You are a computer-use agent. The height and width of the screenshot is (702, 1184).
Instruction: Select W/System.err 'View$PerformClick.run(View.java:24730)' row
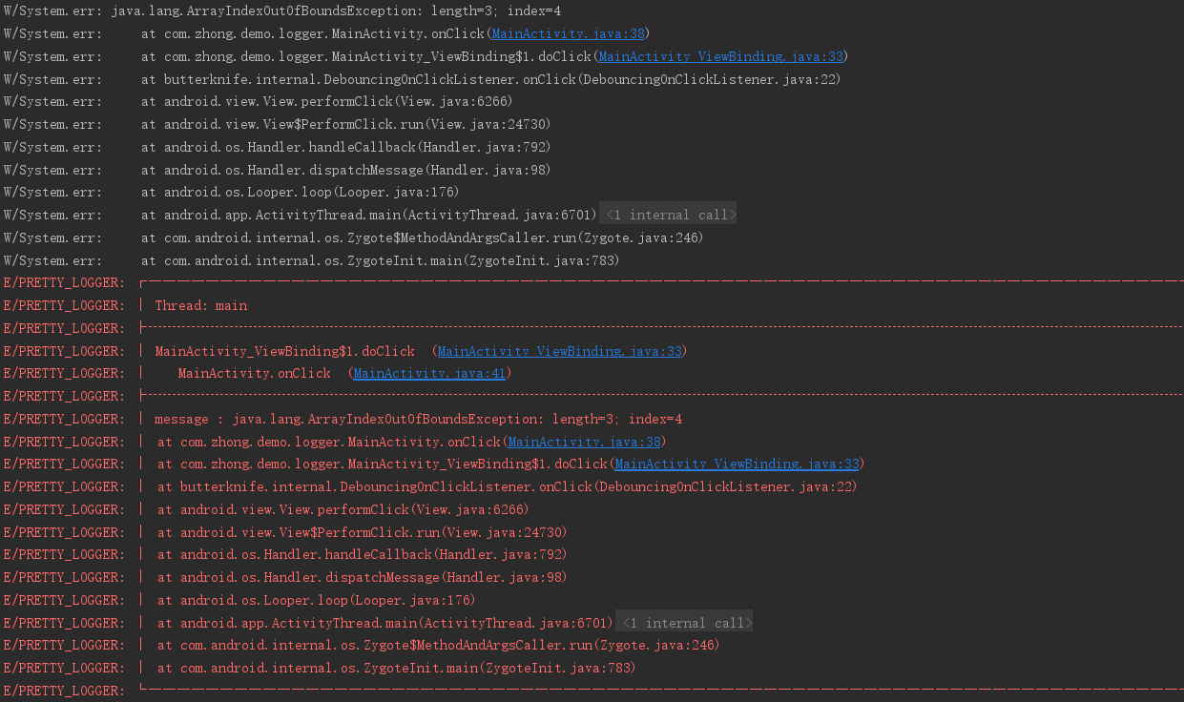[x=278, y=124]
